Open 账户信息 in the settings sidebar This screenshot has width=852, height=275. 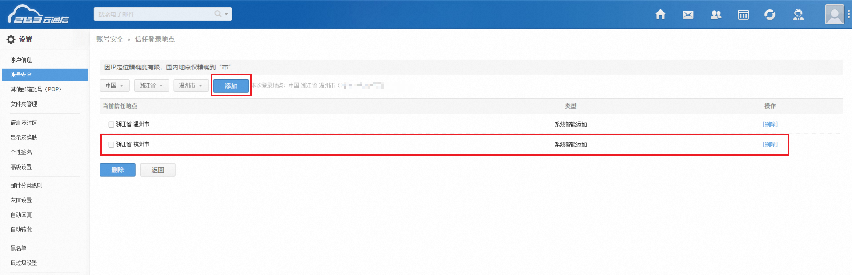[21, 60]
